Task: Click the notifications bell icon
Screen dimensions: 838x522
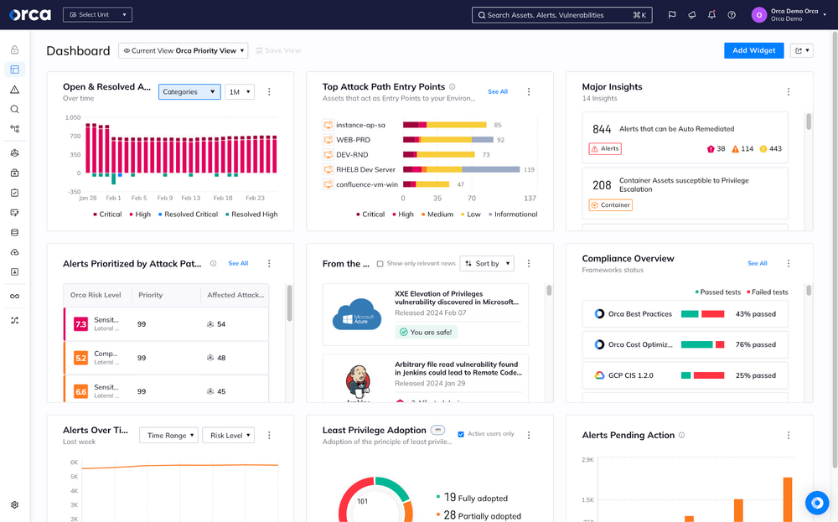Action: coord(711,15)
